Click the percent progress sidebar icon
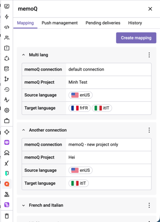Image resolution: width=160 pixels, height=222 pixels. coord(7,194)
